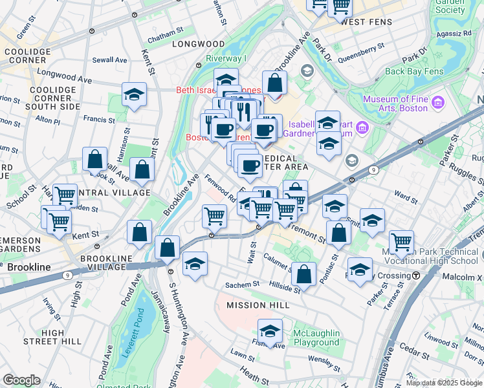The height and width of the screenshot is (388, 484).
Task: Select the HIGH STREET HILL label
Action: tap(52, 338)
